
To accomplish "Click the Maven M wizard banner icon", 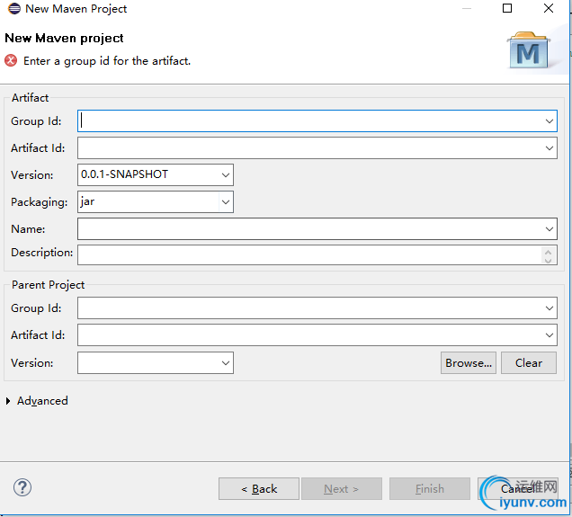I will click(529, 50).
